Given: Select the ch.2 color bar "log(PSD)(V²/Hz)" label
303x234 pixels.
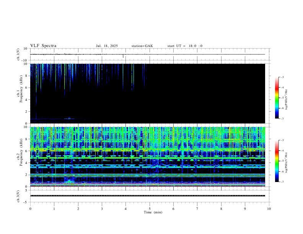Looking at the screenshot, I should (286, 162).
